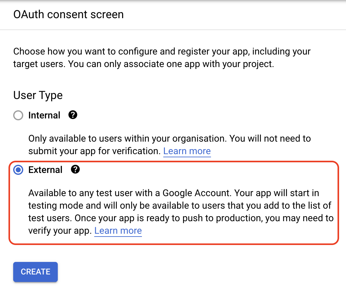
Task: Click the Learn more link under External
Action: click(x=118, y=231)
